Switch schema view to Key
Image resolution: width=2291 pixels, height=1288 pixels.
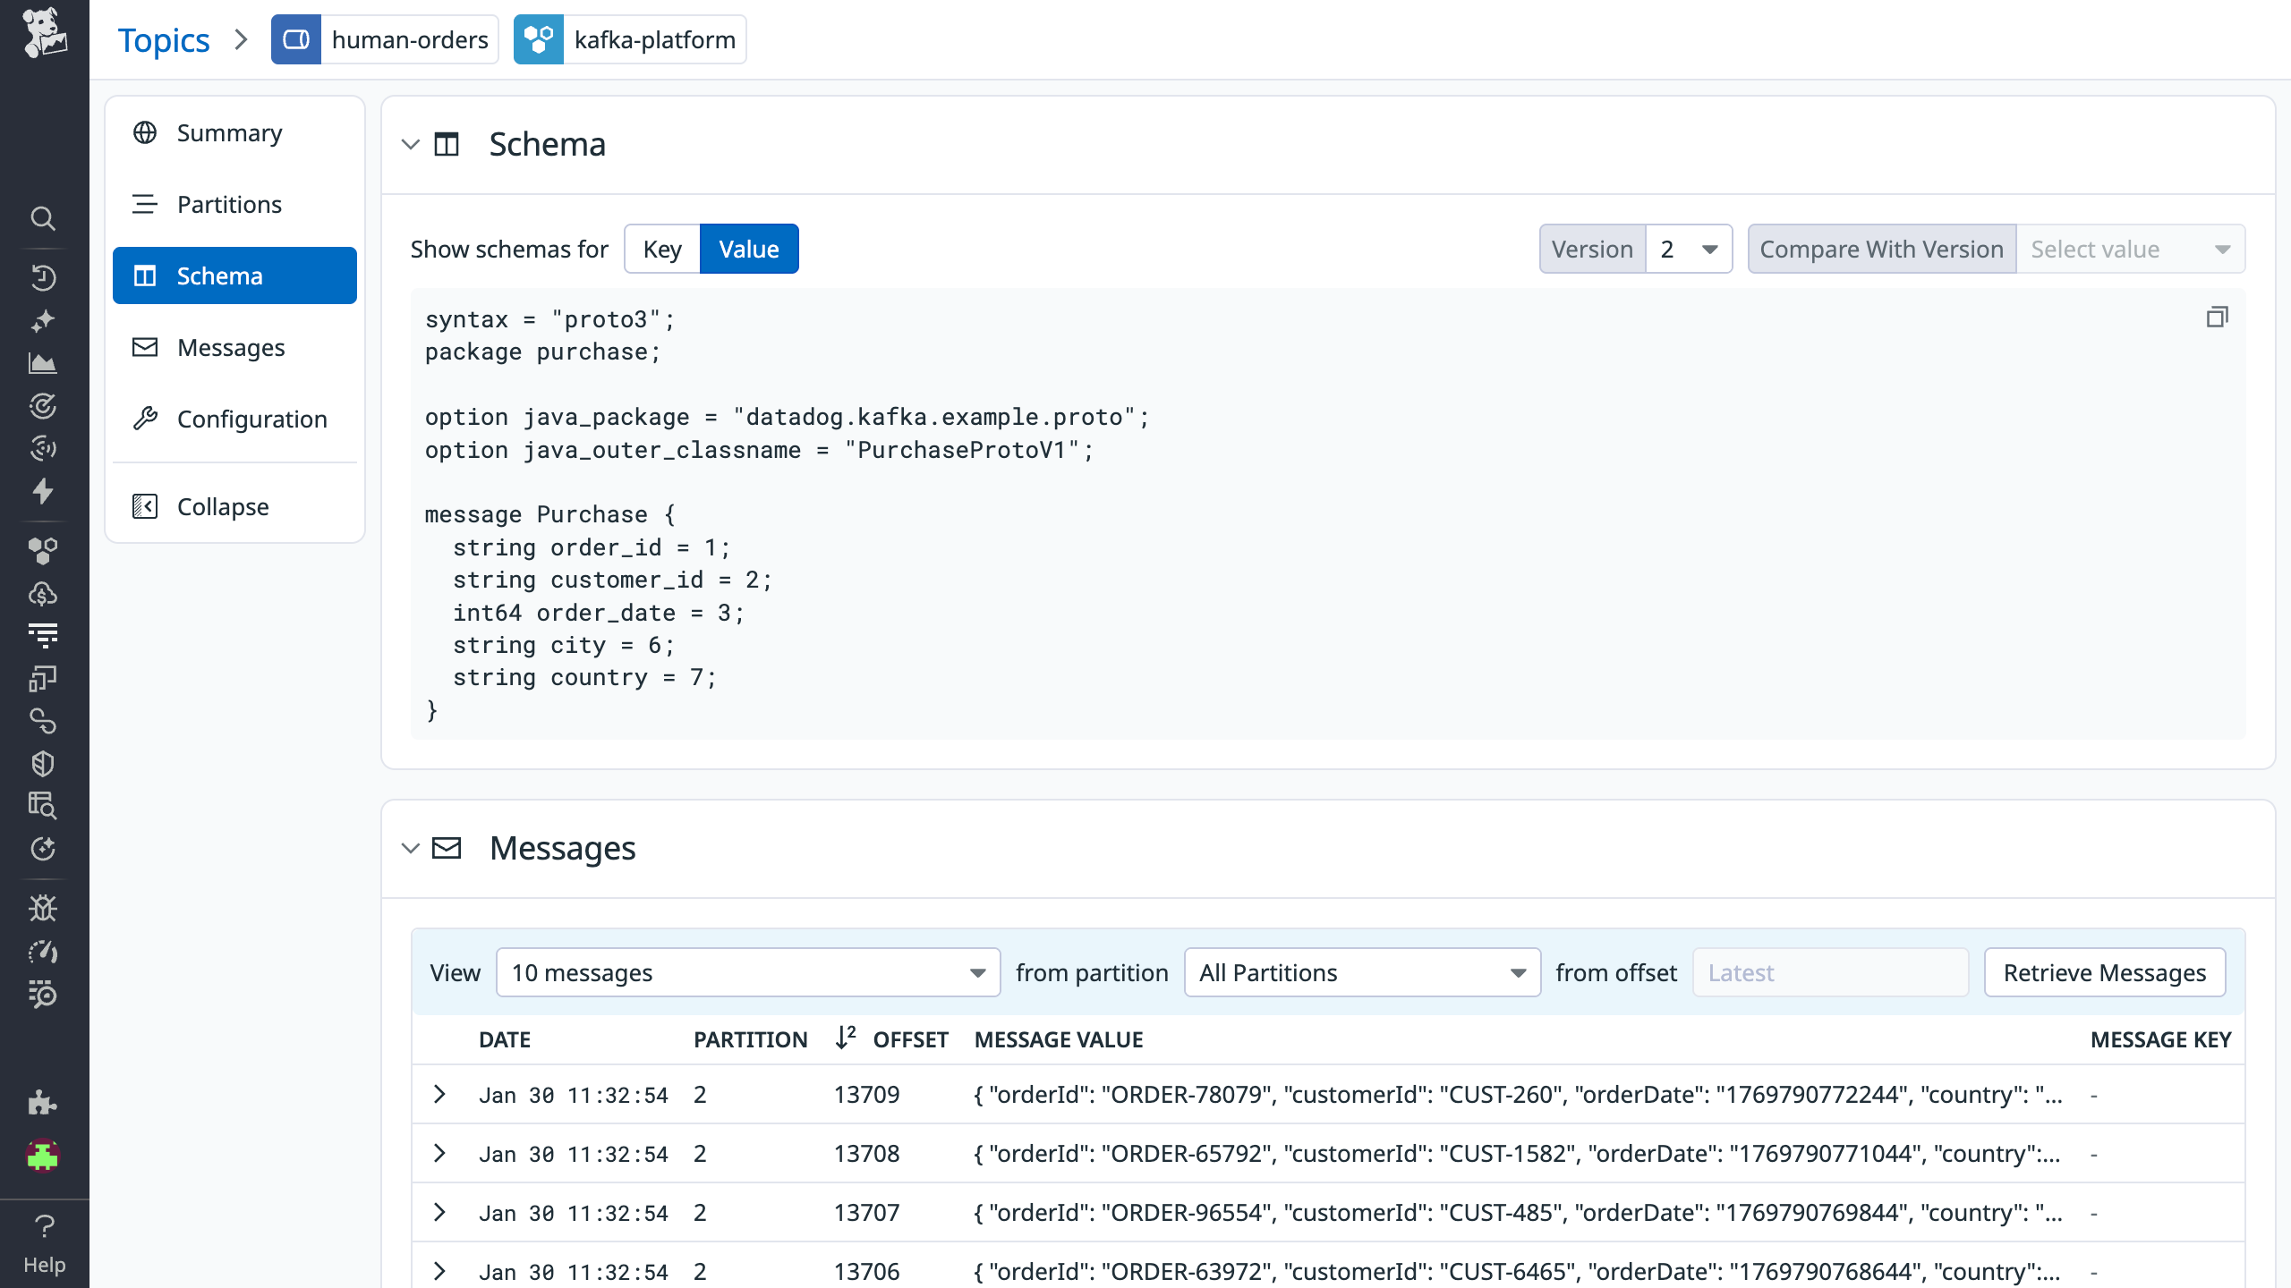(661, 249)
